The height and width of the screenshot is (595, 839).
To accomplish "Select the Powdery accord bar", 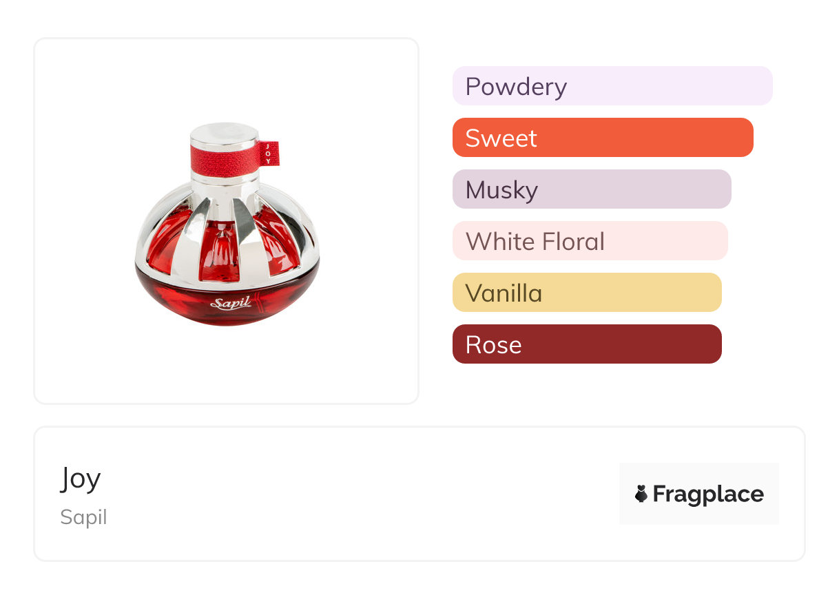I will pyautogui.click(x=612, y=86).
